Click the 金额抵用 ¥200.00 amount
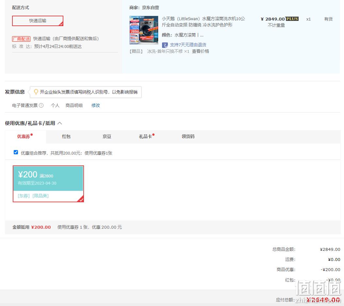This screenshot has width=344, height=306. tap(41, 227)
